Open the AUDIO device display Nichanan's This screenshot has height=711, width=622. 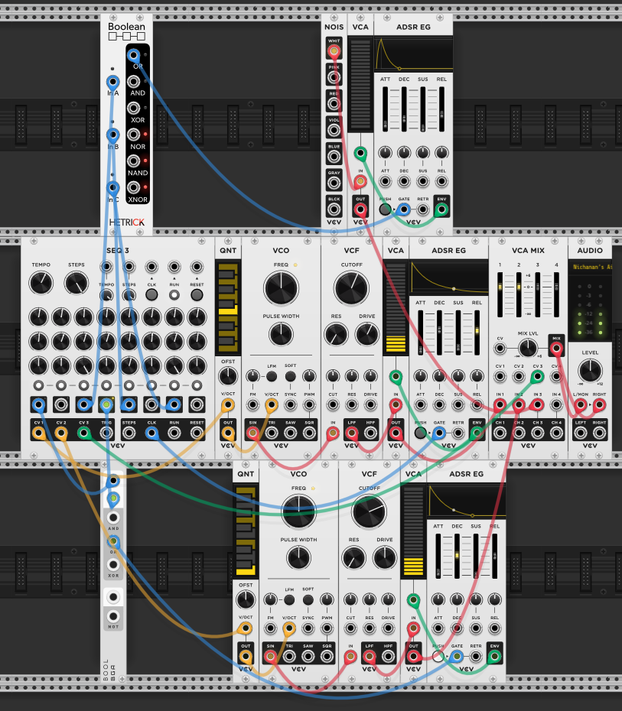tap(590, 267)
